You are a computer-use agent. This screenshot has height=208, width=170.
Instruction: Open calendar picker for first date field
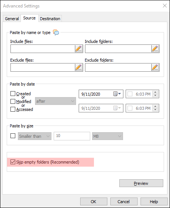(x=117, y=94)
